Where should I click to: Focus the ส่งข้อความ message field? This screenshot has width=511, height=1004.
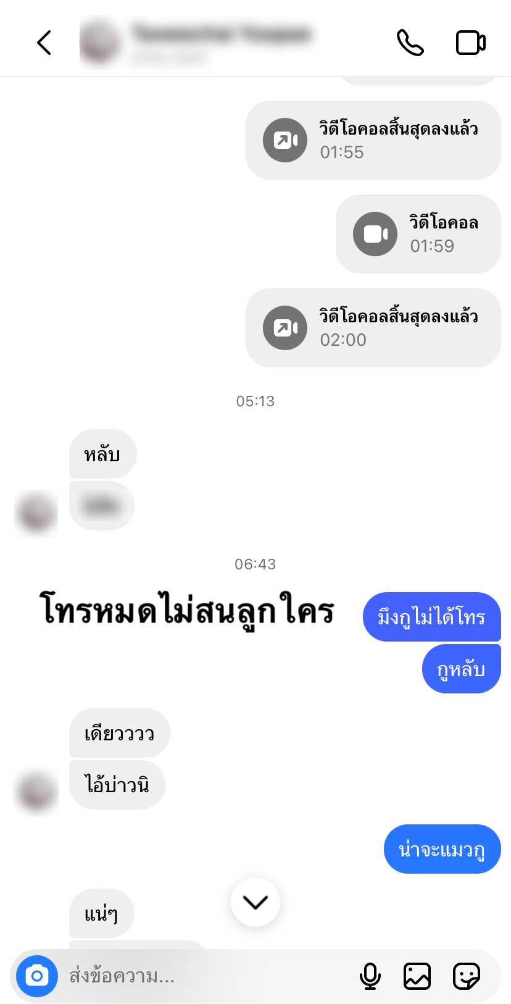click(207, 976)
